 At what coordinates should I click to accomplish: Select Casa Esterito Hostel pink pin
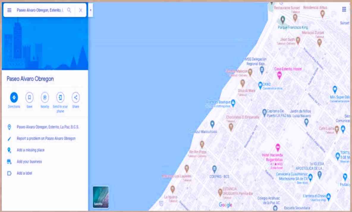279,75
